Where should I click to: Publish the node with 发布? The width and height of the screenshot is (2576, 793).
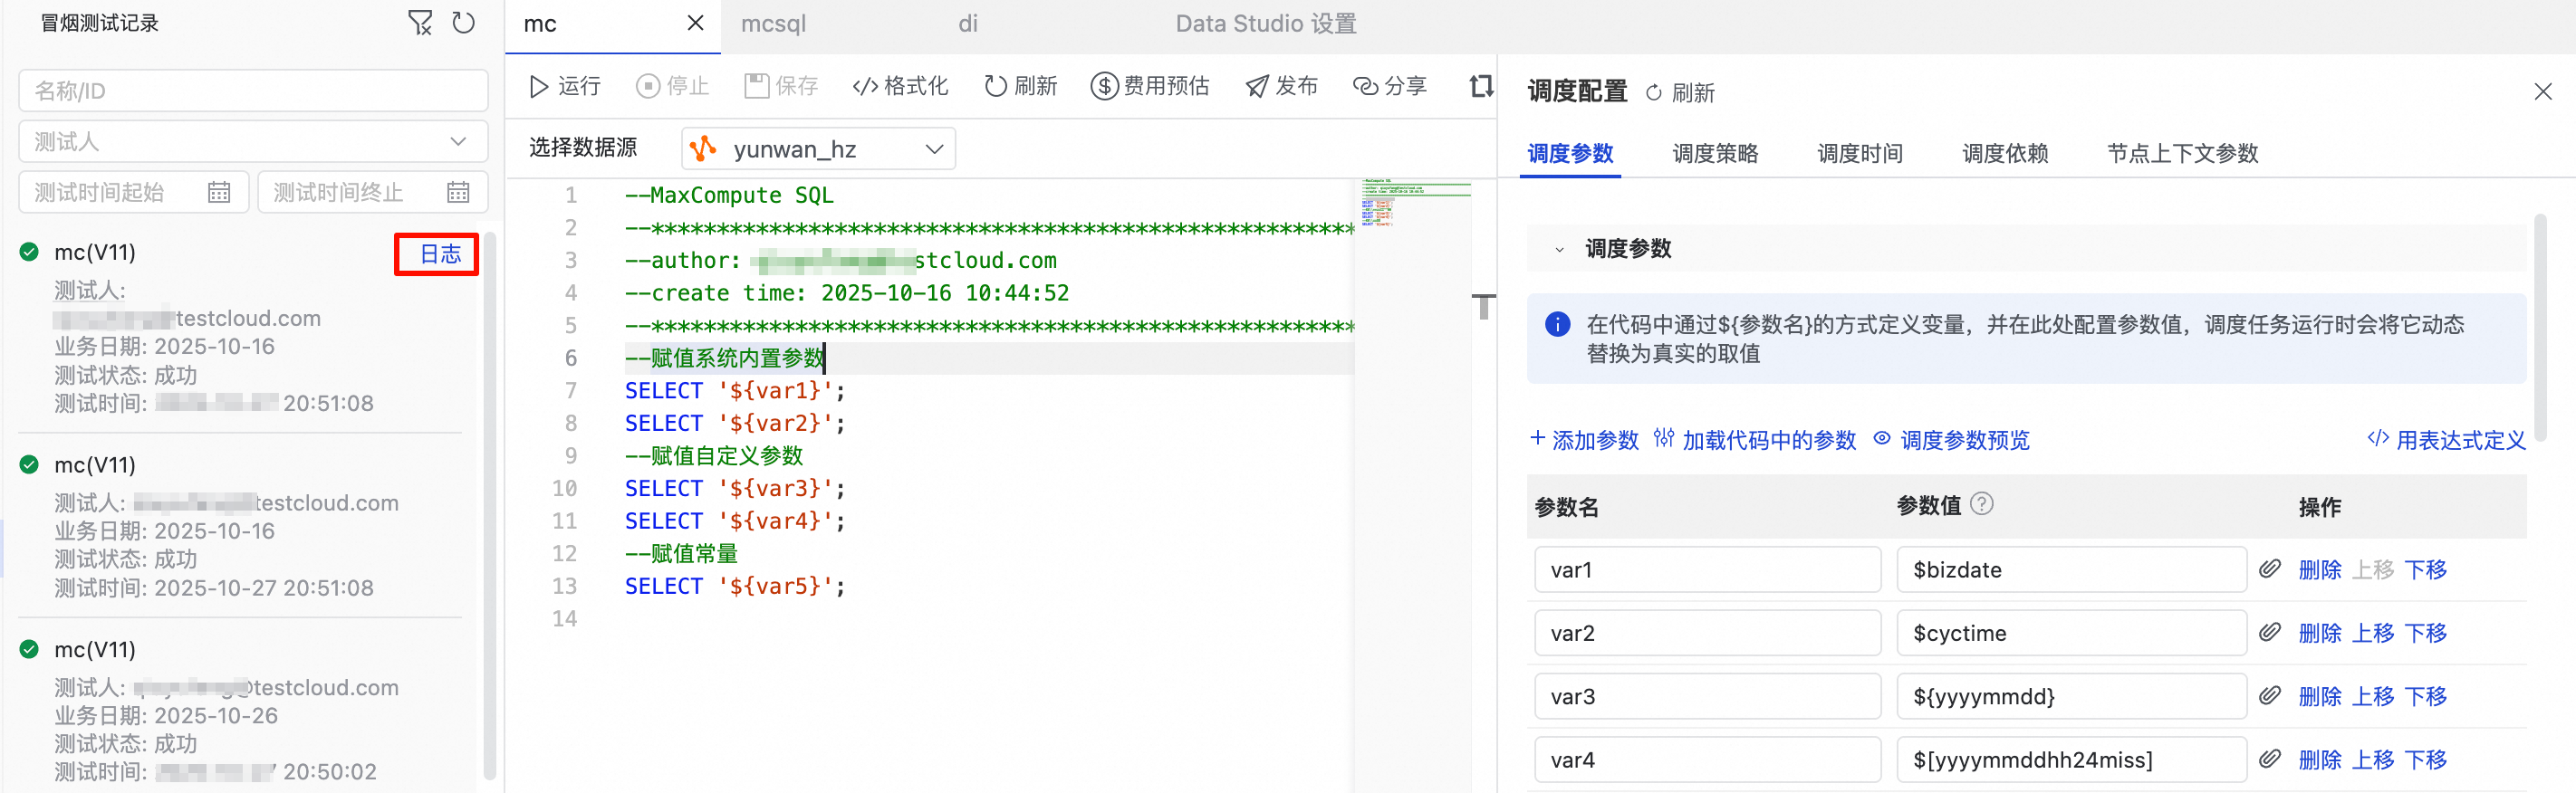tap(1281, 86)
